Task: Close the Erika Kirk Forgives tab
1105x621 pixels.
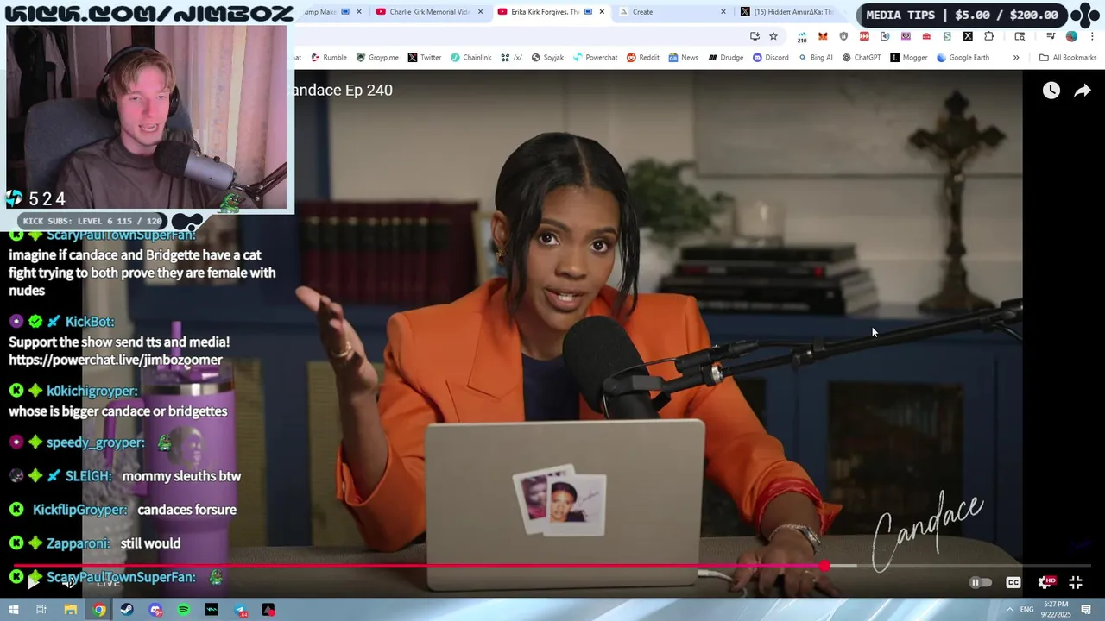Action: coord(602,12)
